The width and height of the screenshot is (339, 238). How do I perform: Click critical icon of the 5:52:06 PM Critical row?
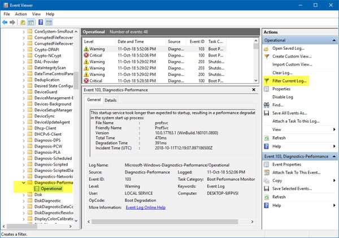[86, 55]
